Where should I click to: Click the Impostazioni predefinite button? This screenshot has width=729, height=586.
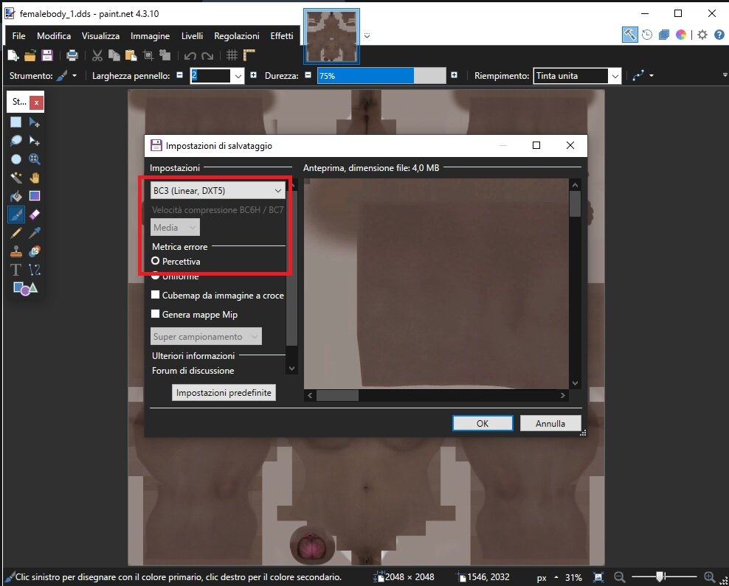click(x=224, y=392)
